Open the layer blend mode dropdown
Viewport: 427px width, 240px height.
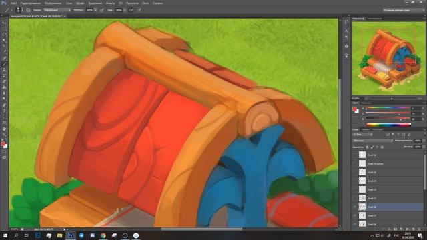click(373, 141)
